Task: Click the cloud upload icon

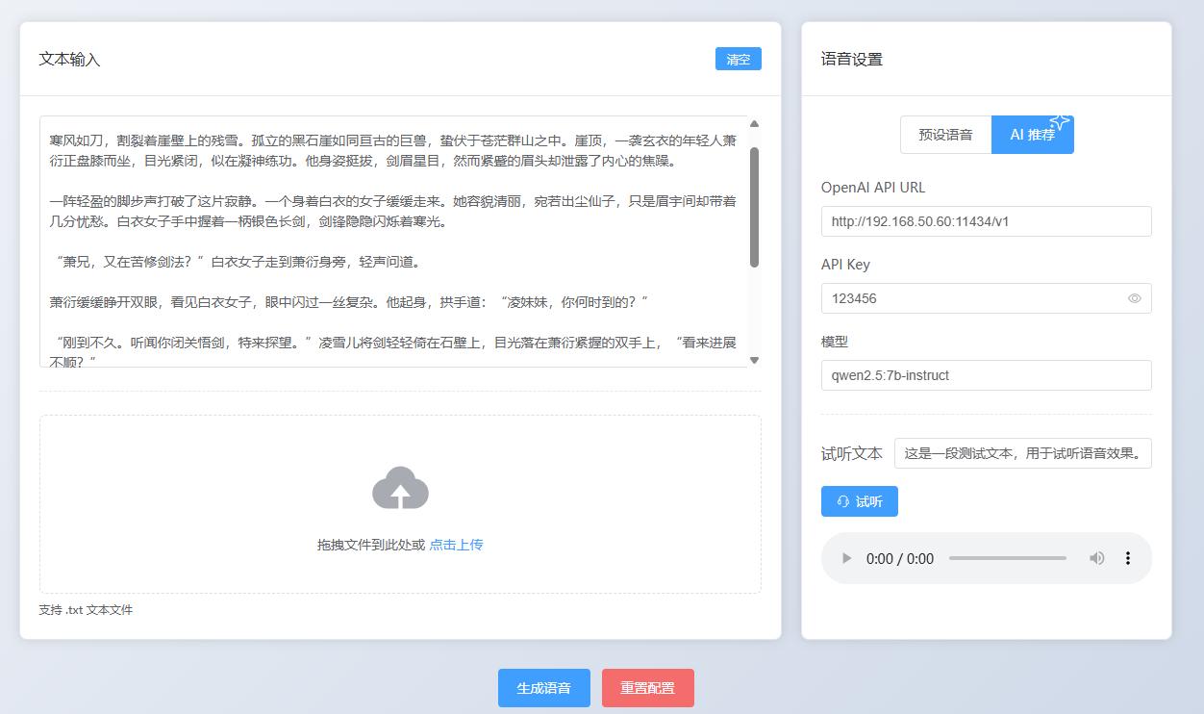Action: tap(400, 489)
